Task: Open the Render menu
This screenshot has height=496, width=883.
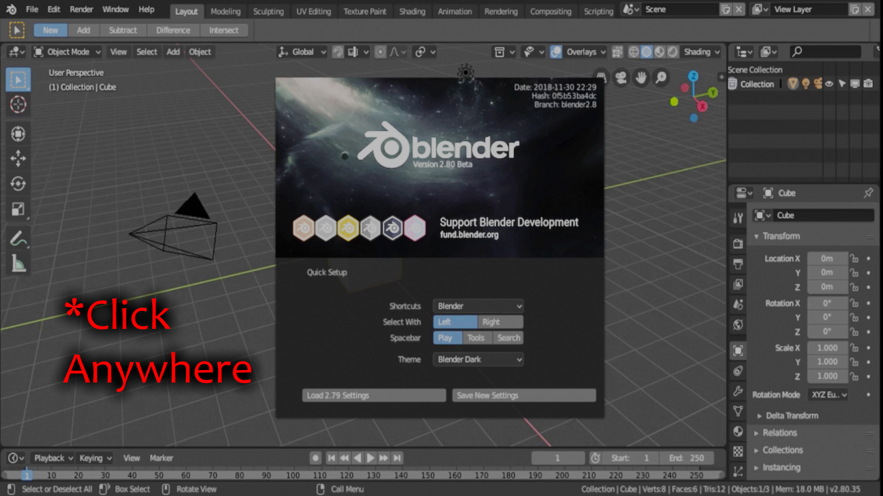Action: point(81,9)
